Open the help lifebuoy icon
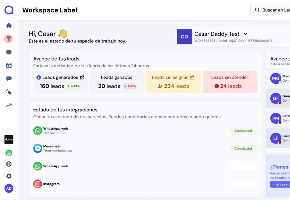The width and height of the screenshot is (290, 200). point(9,164)
